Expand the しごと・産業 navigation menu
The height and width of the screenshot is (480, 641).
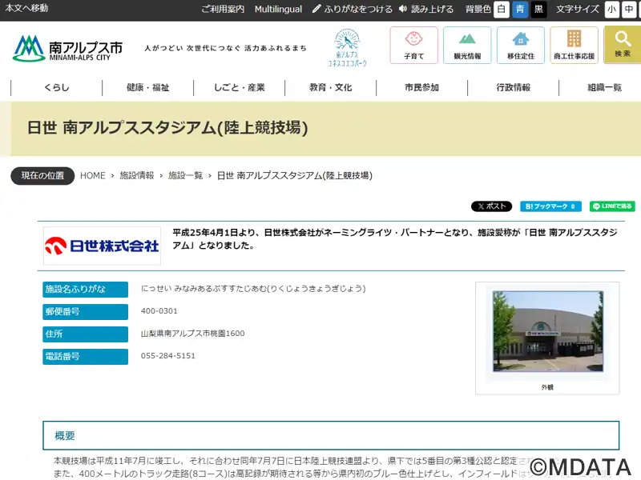click(x=240, y=88)
